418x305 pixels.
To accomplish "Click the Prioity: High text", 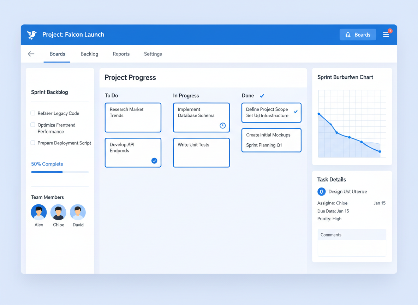I will click(329, 219).
